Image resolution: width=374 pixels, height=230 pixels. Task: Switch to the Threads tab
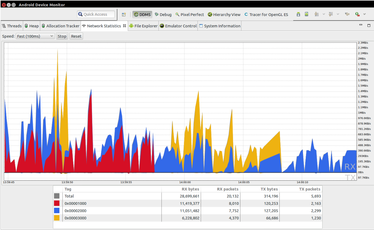(x=12, y=26)
